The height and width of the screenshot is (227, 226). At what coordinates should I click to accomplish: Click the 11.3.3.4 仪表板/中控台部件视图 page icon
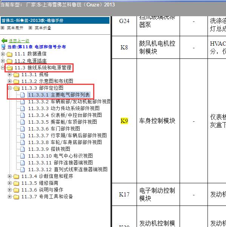pos(23,115)
